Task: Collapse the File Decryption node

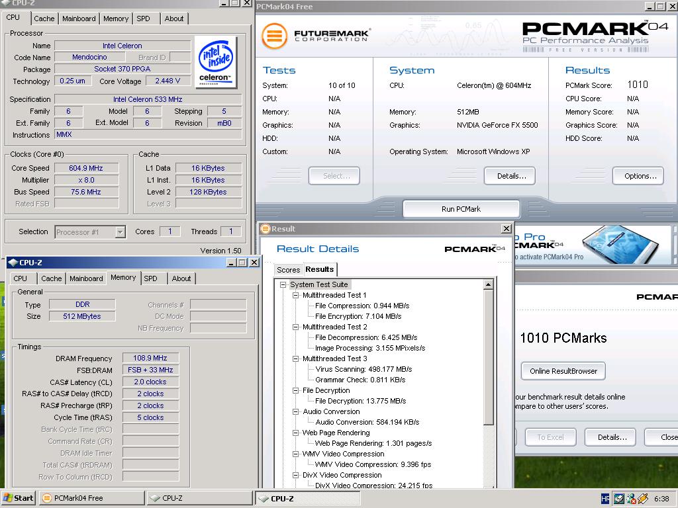Action: (296, 390)
